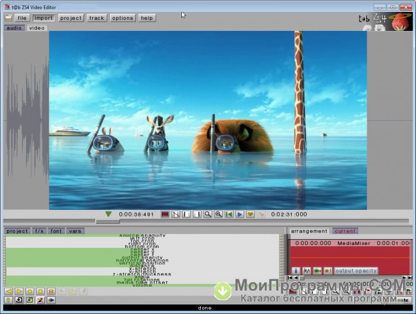Click the folder icon beside the file menu
The image size is (416, 314).
8,18
